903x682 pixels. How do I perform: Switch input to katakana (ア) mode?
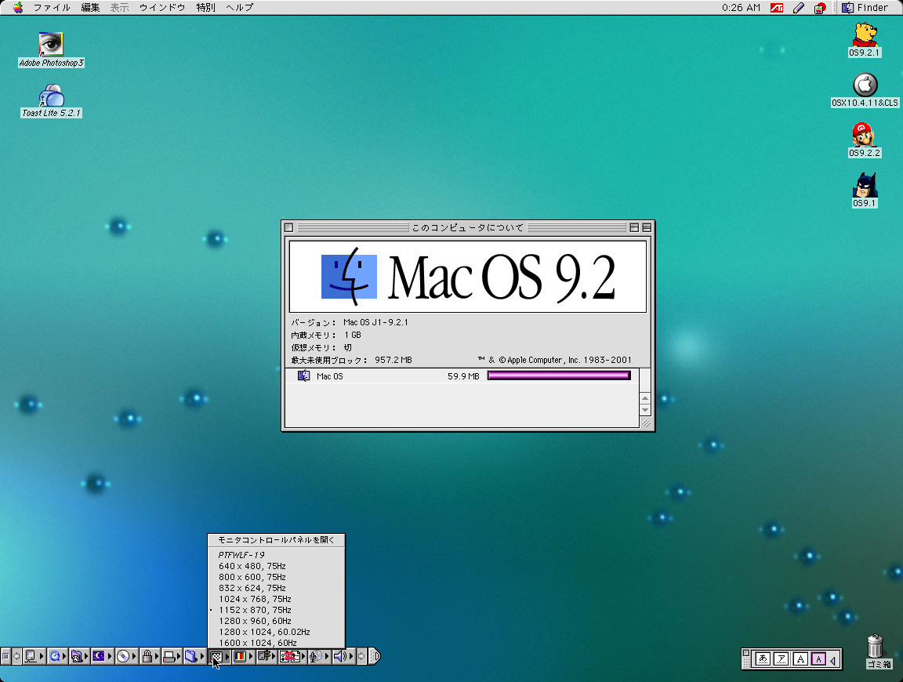click(x=782, y=660)
